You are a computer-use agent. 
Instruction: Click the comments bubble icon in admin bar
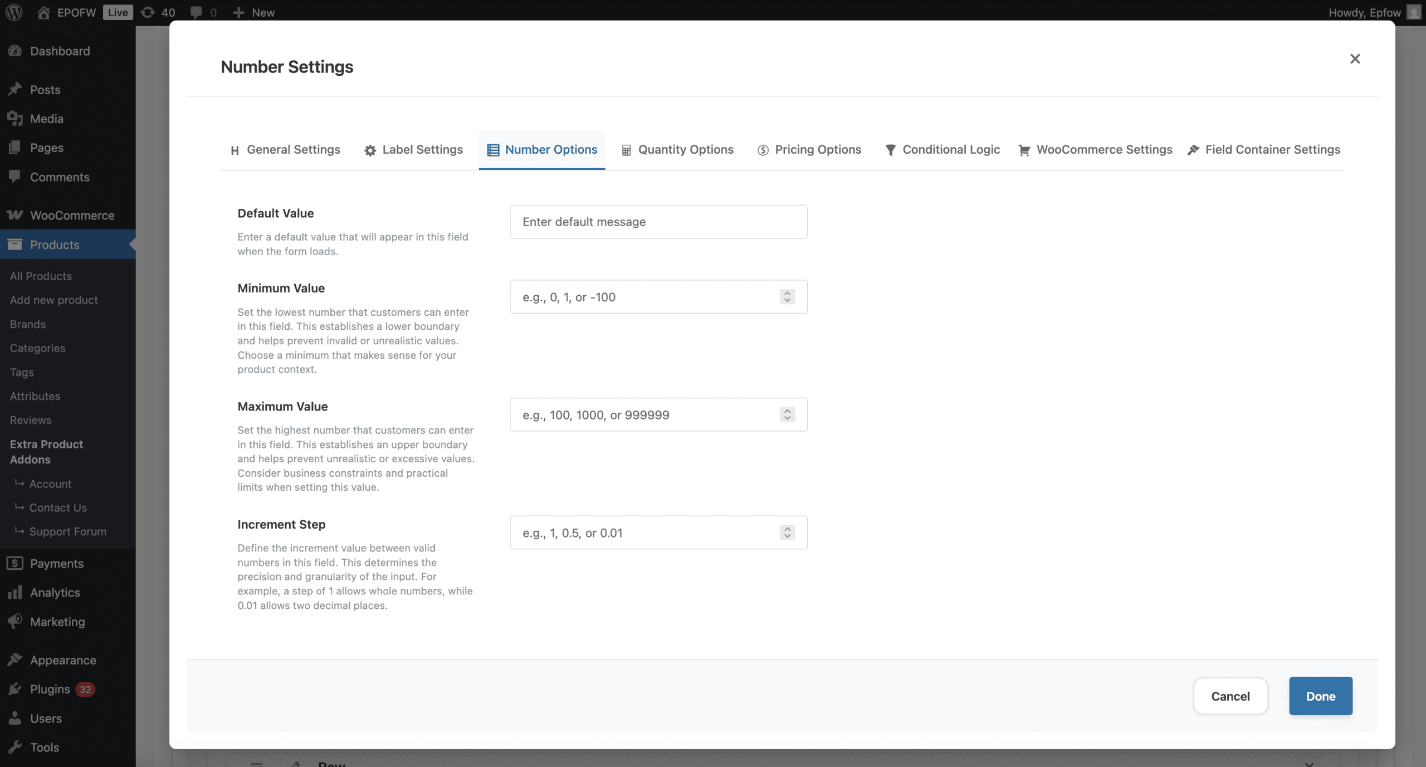[196, 12]
